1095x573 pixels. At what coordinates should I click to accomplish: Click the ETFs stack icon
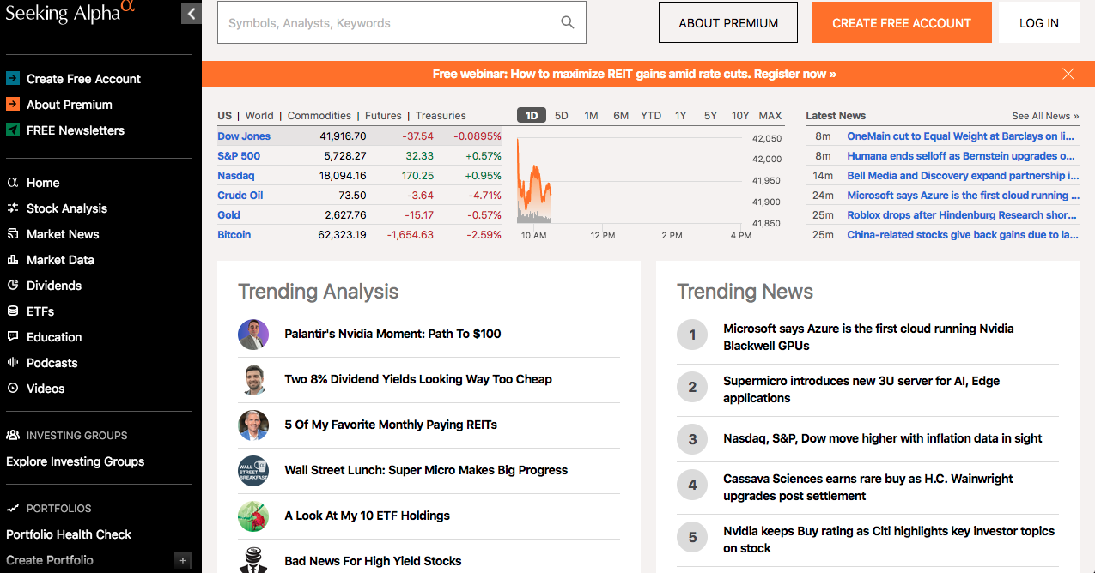[13, 311]
